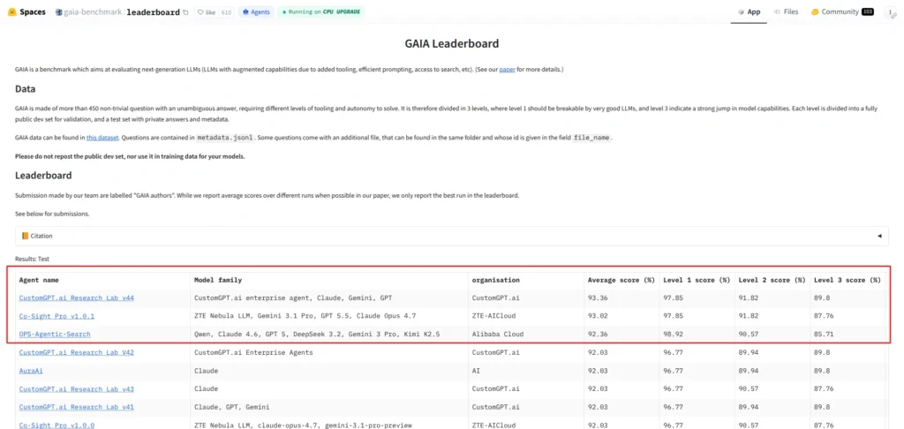
Task: Open Co-Sight Pro v1.0.0 link
Action: (56, 425)
